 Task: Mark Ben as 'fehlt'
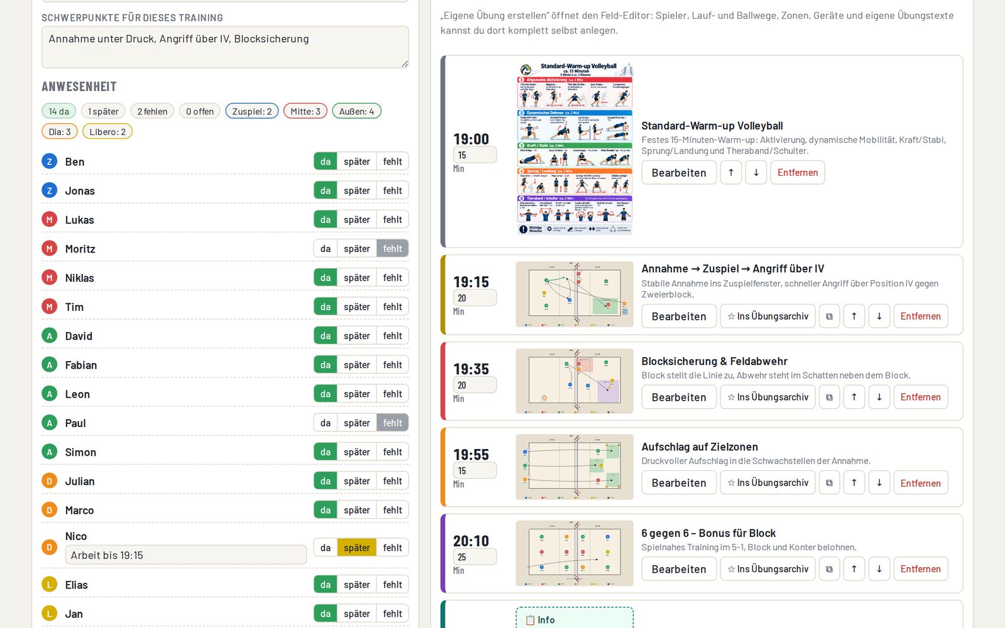[393, 161]
